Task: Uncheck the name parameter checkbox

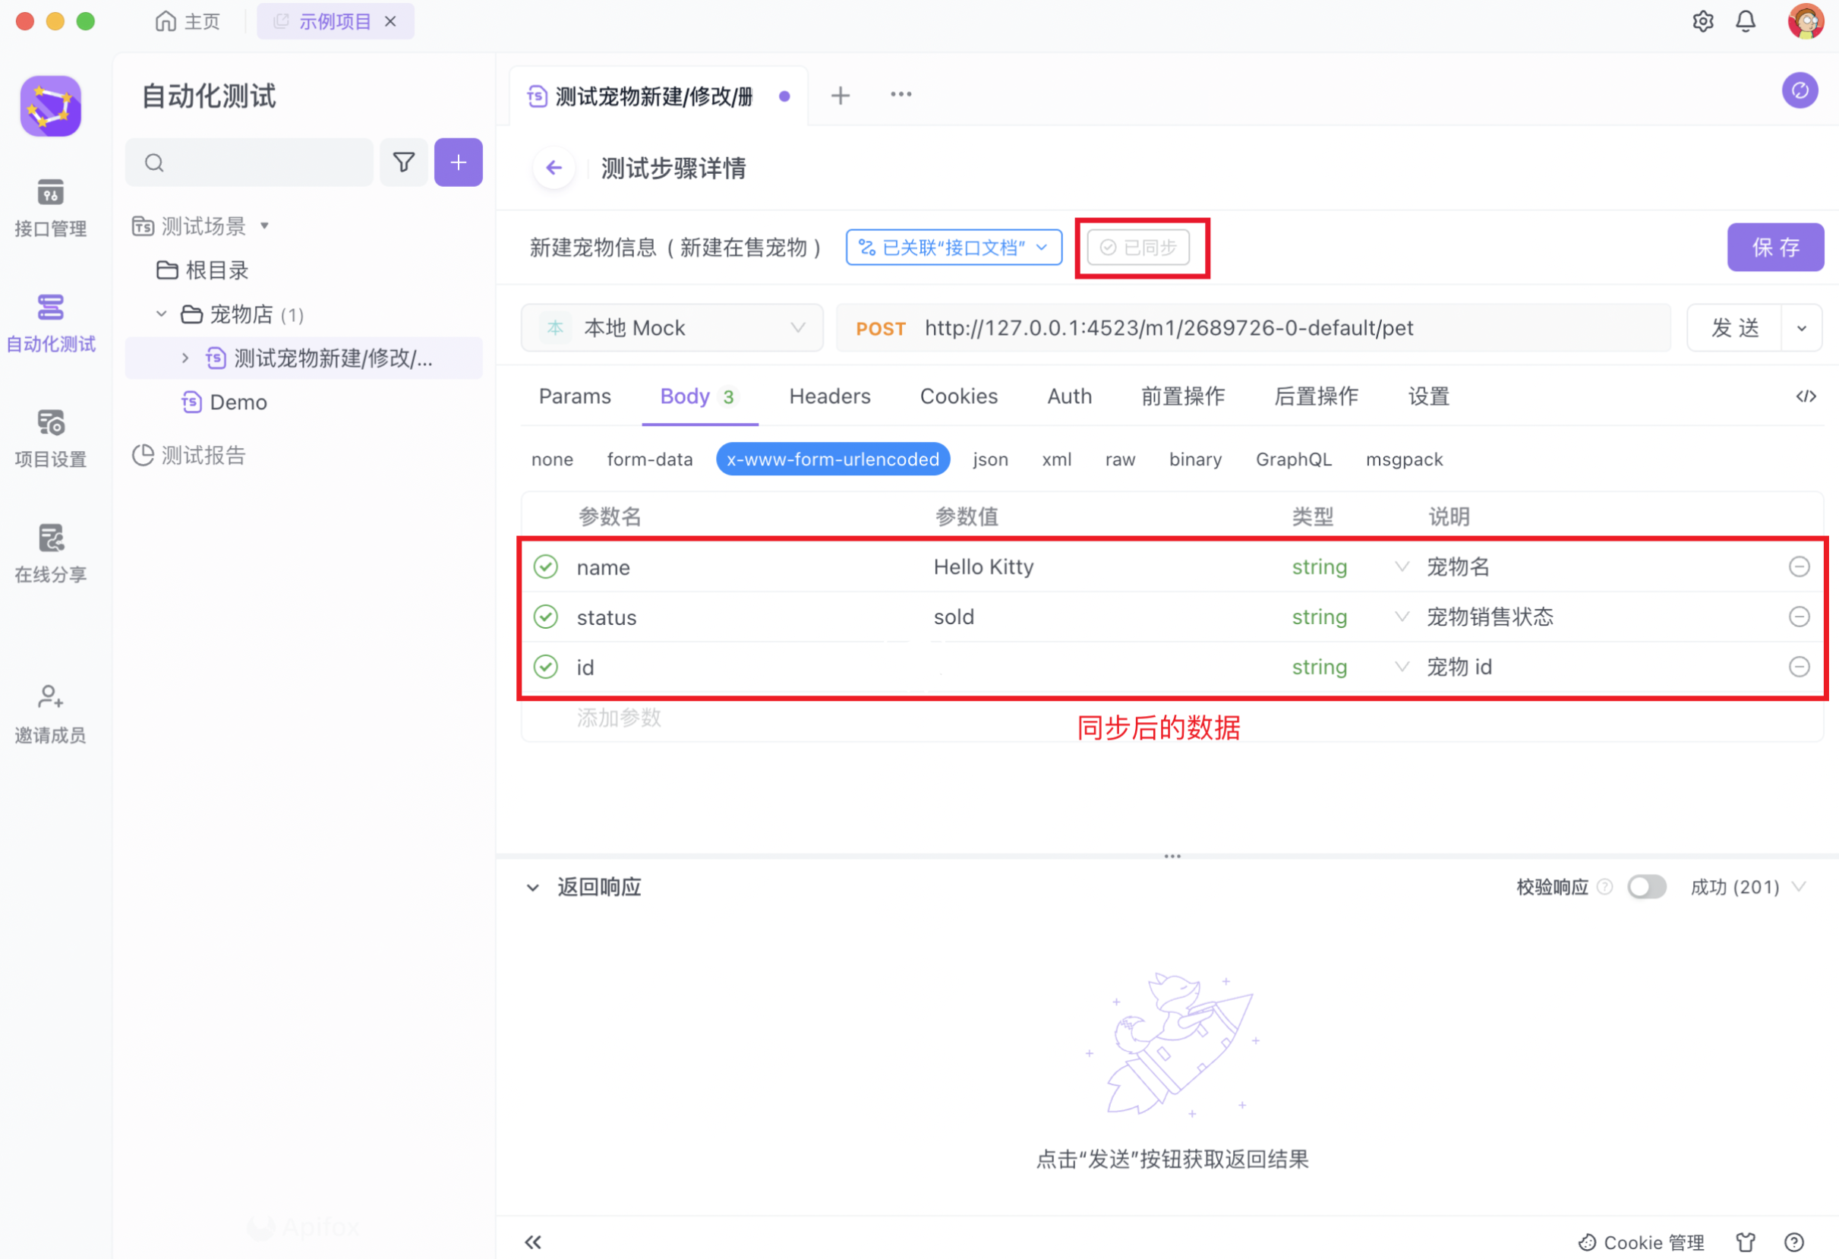Action: coord(546,566)
